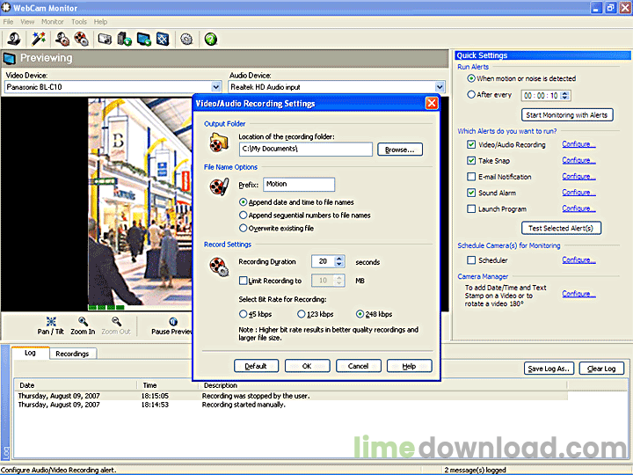Click the Previewing header monitor icon
This screenshot has width=633, height=475.
coord(10,59)
